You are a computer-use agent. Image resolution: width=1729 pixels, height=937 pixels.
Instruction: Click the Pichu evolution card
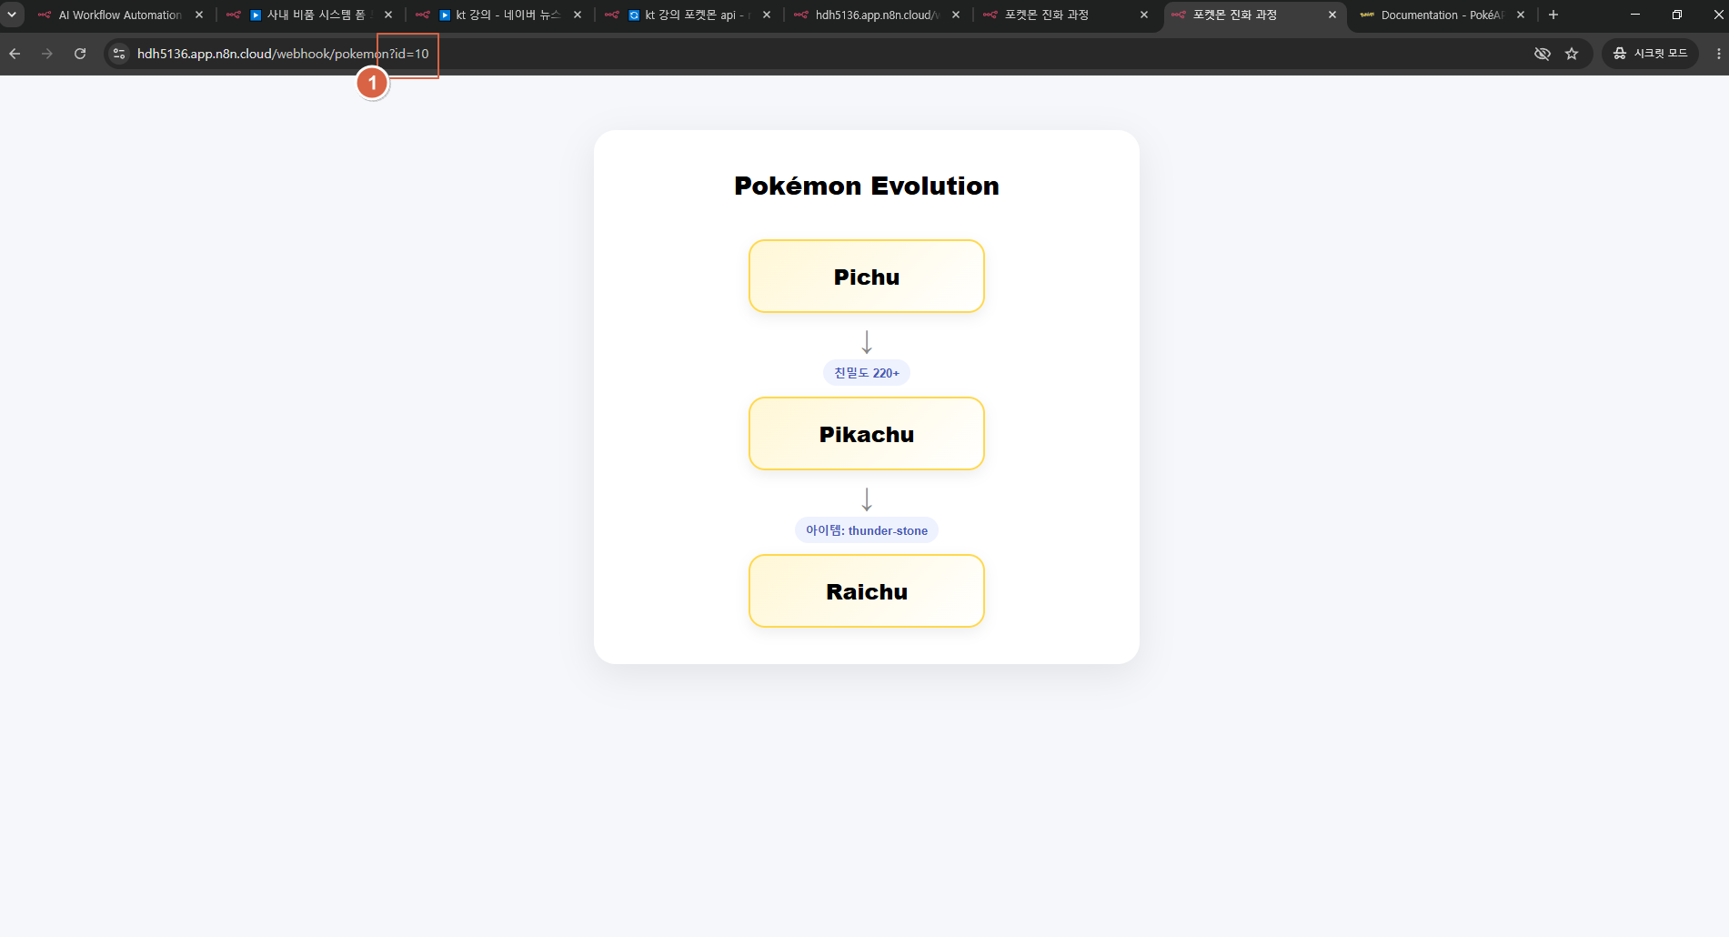coord(867,277)
